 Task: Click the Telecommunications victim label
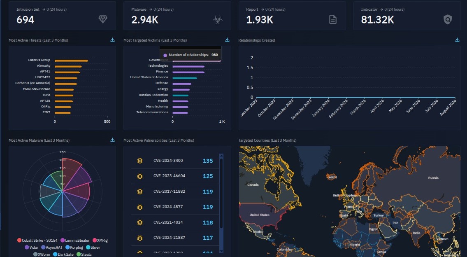(152, 112)
